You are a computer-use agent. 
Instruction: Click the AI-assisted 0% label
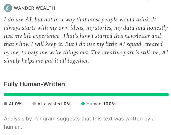click(54, 104)
